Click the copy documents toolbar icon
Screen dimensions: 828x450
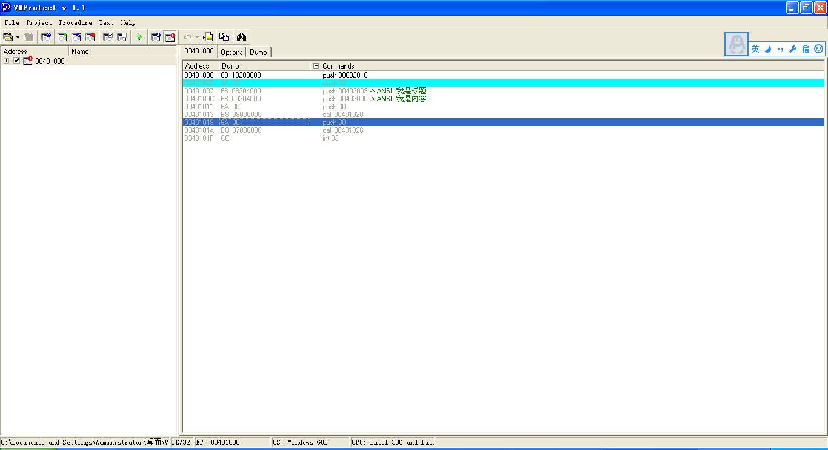224,37
